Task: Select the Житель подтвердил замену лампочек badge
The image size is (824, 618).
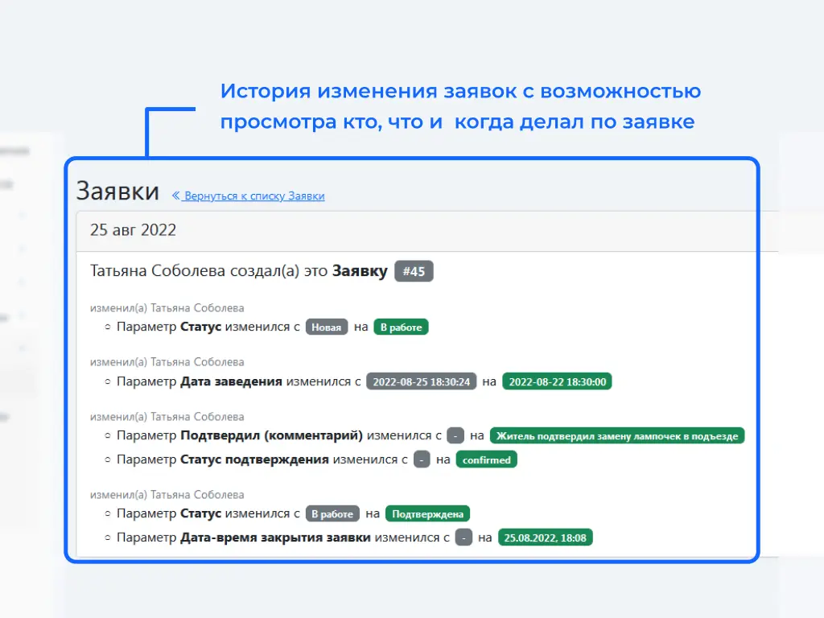Action: pos(617,435)
